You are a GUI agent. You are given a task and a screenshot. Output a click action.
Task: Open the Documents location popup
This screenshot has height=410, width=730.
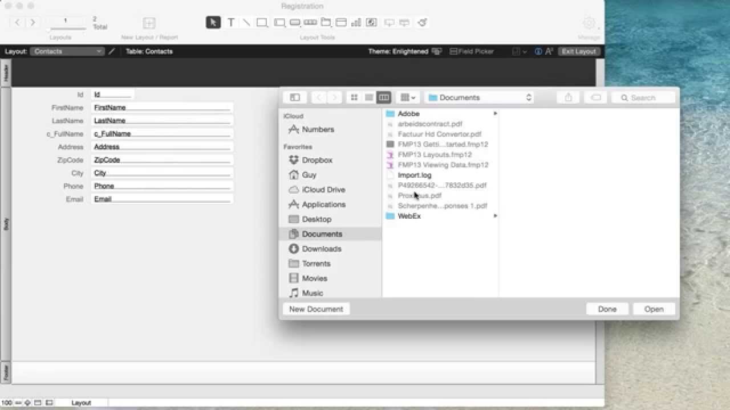480,97
